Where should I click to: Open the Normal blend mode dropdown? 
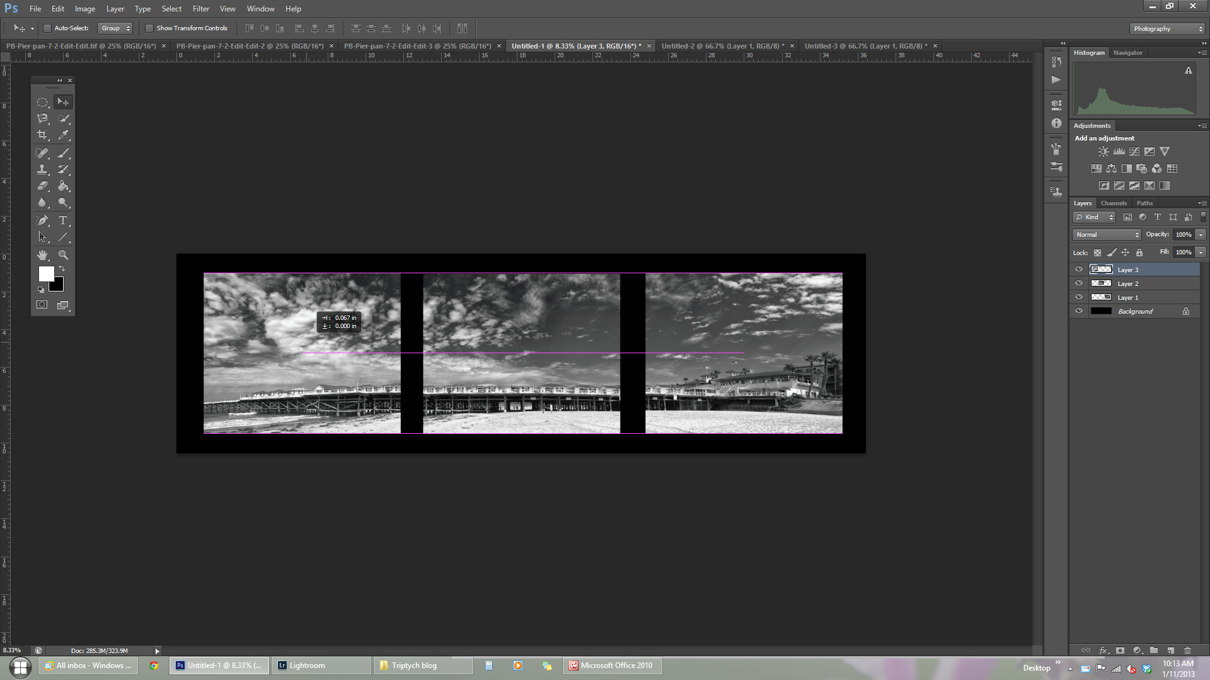pos(1107,235)
